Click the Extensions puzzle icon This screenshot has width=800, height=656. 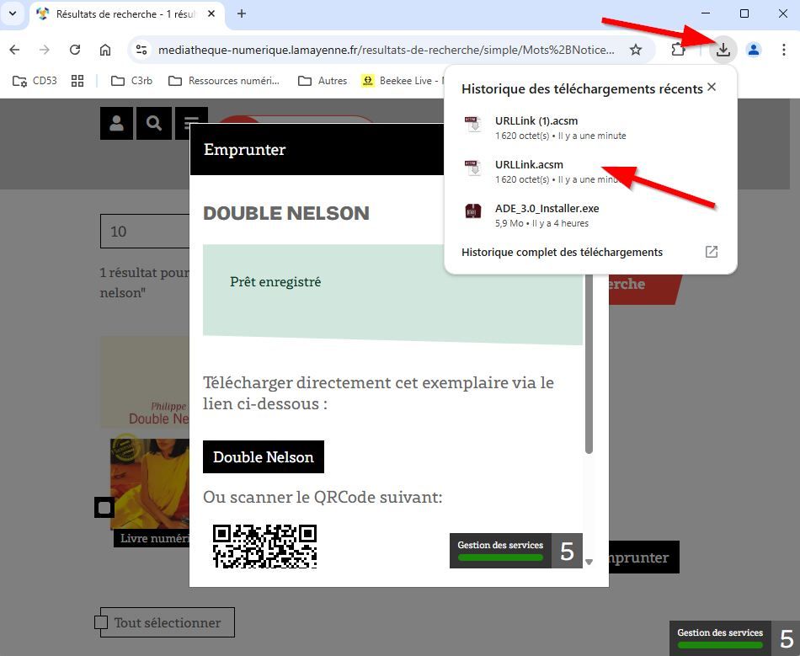tap(678, 50)
